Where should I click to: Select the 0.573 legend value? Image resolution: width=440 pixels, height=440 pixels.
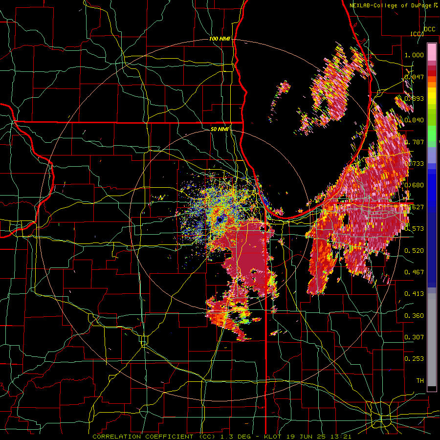414,229
